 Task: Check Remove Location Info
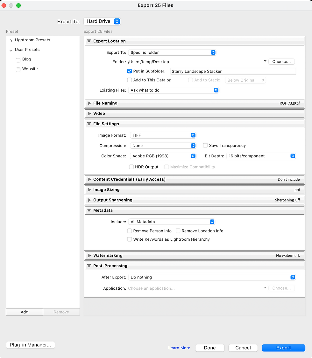(178, 231)
